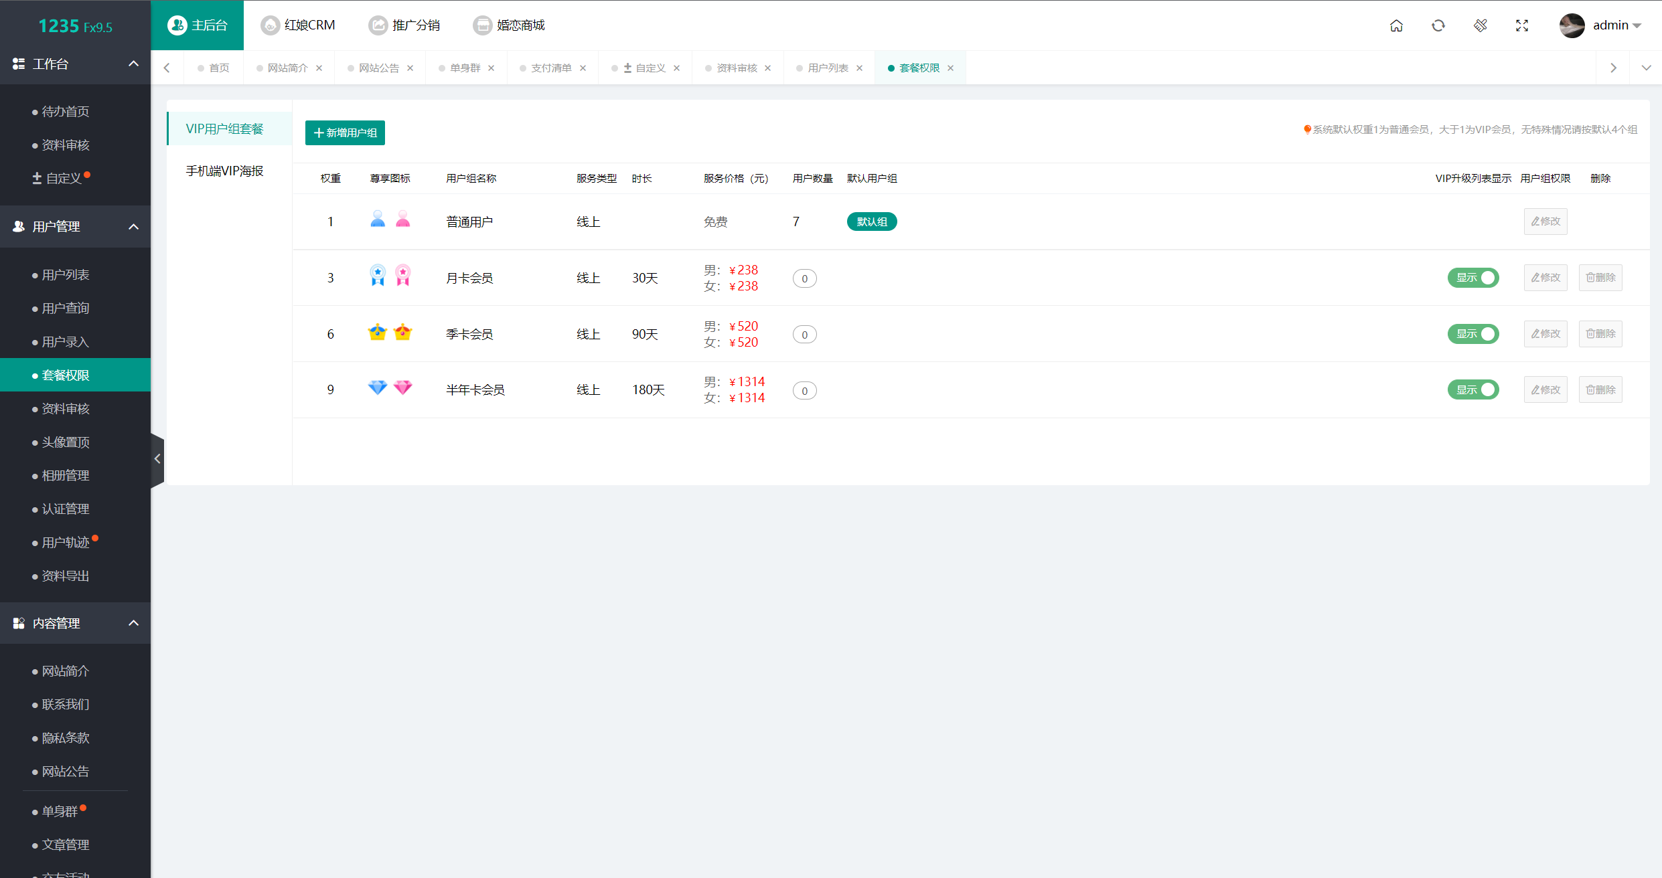Image resolution: width=1662 pixels, height=878 pixels.
Task: Toggle 显示 switch for 半年卡会员
Action: pos(1473,389)
